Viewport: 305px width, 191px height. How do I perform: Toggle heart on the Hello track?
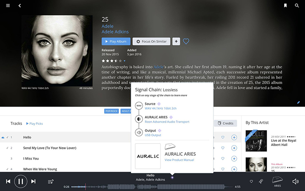click(223, 137)
